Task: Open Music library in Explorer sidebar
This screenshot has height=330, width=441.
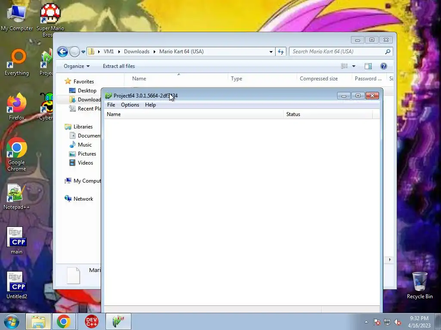Action: click(x=85, y=145)
